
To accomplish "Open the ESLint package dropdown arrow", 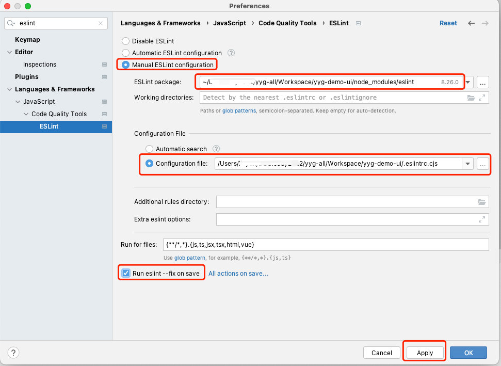I will [x=468, y=83].
